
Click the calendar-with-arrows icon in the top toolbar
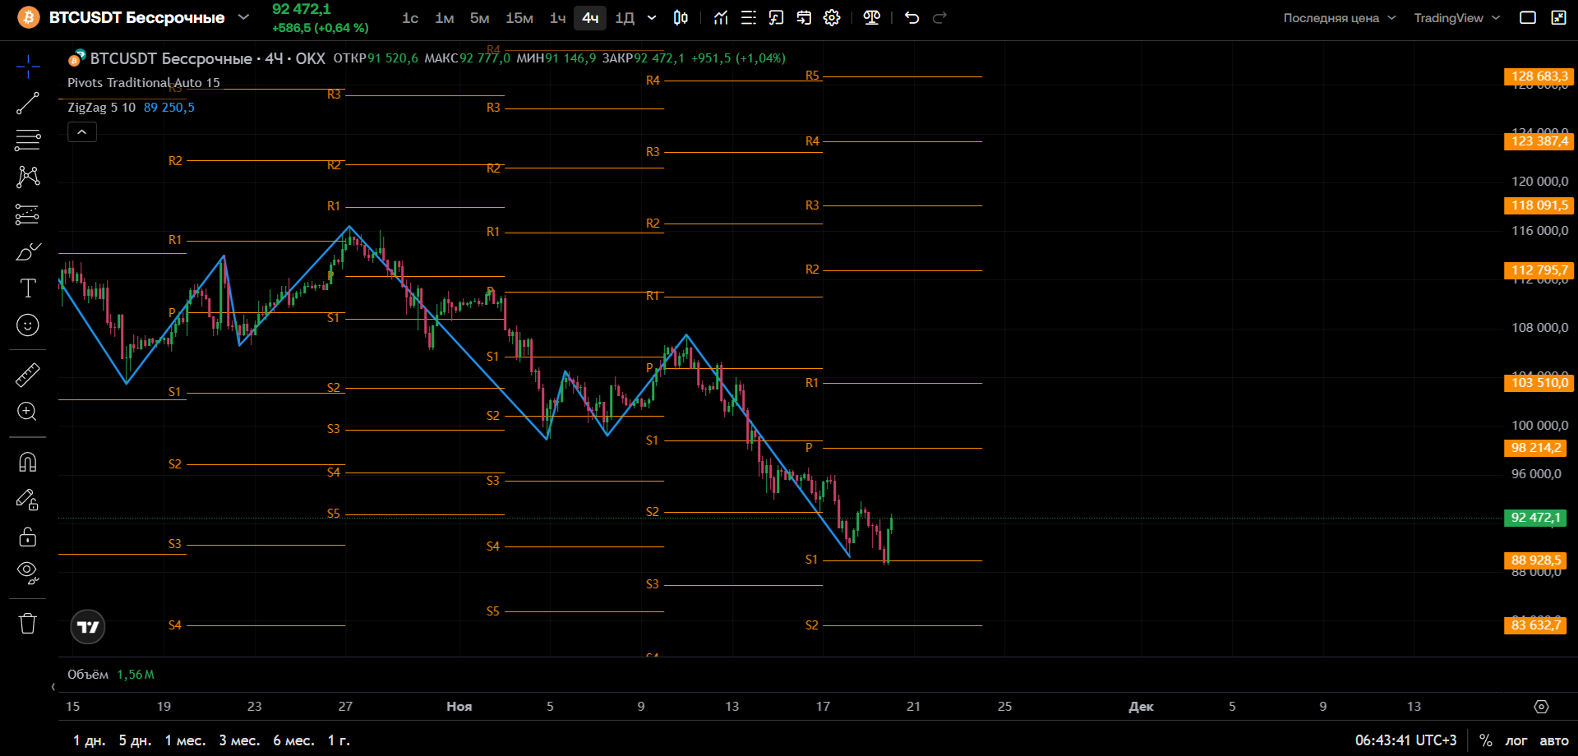(804, 18)
